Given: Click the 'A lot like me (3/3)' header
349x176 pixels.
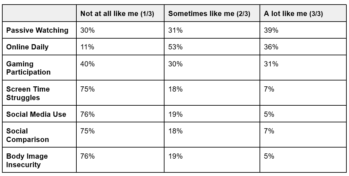Looking at the screenshot, I should 293,14.
